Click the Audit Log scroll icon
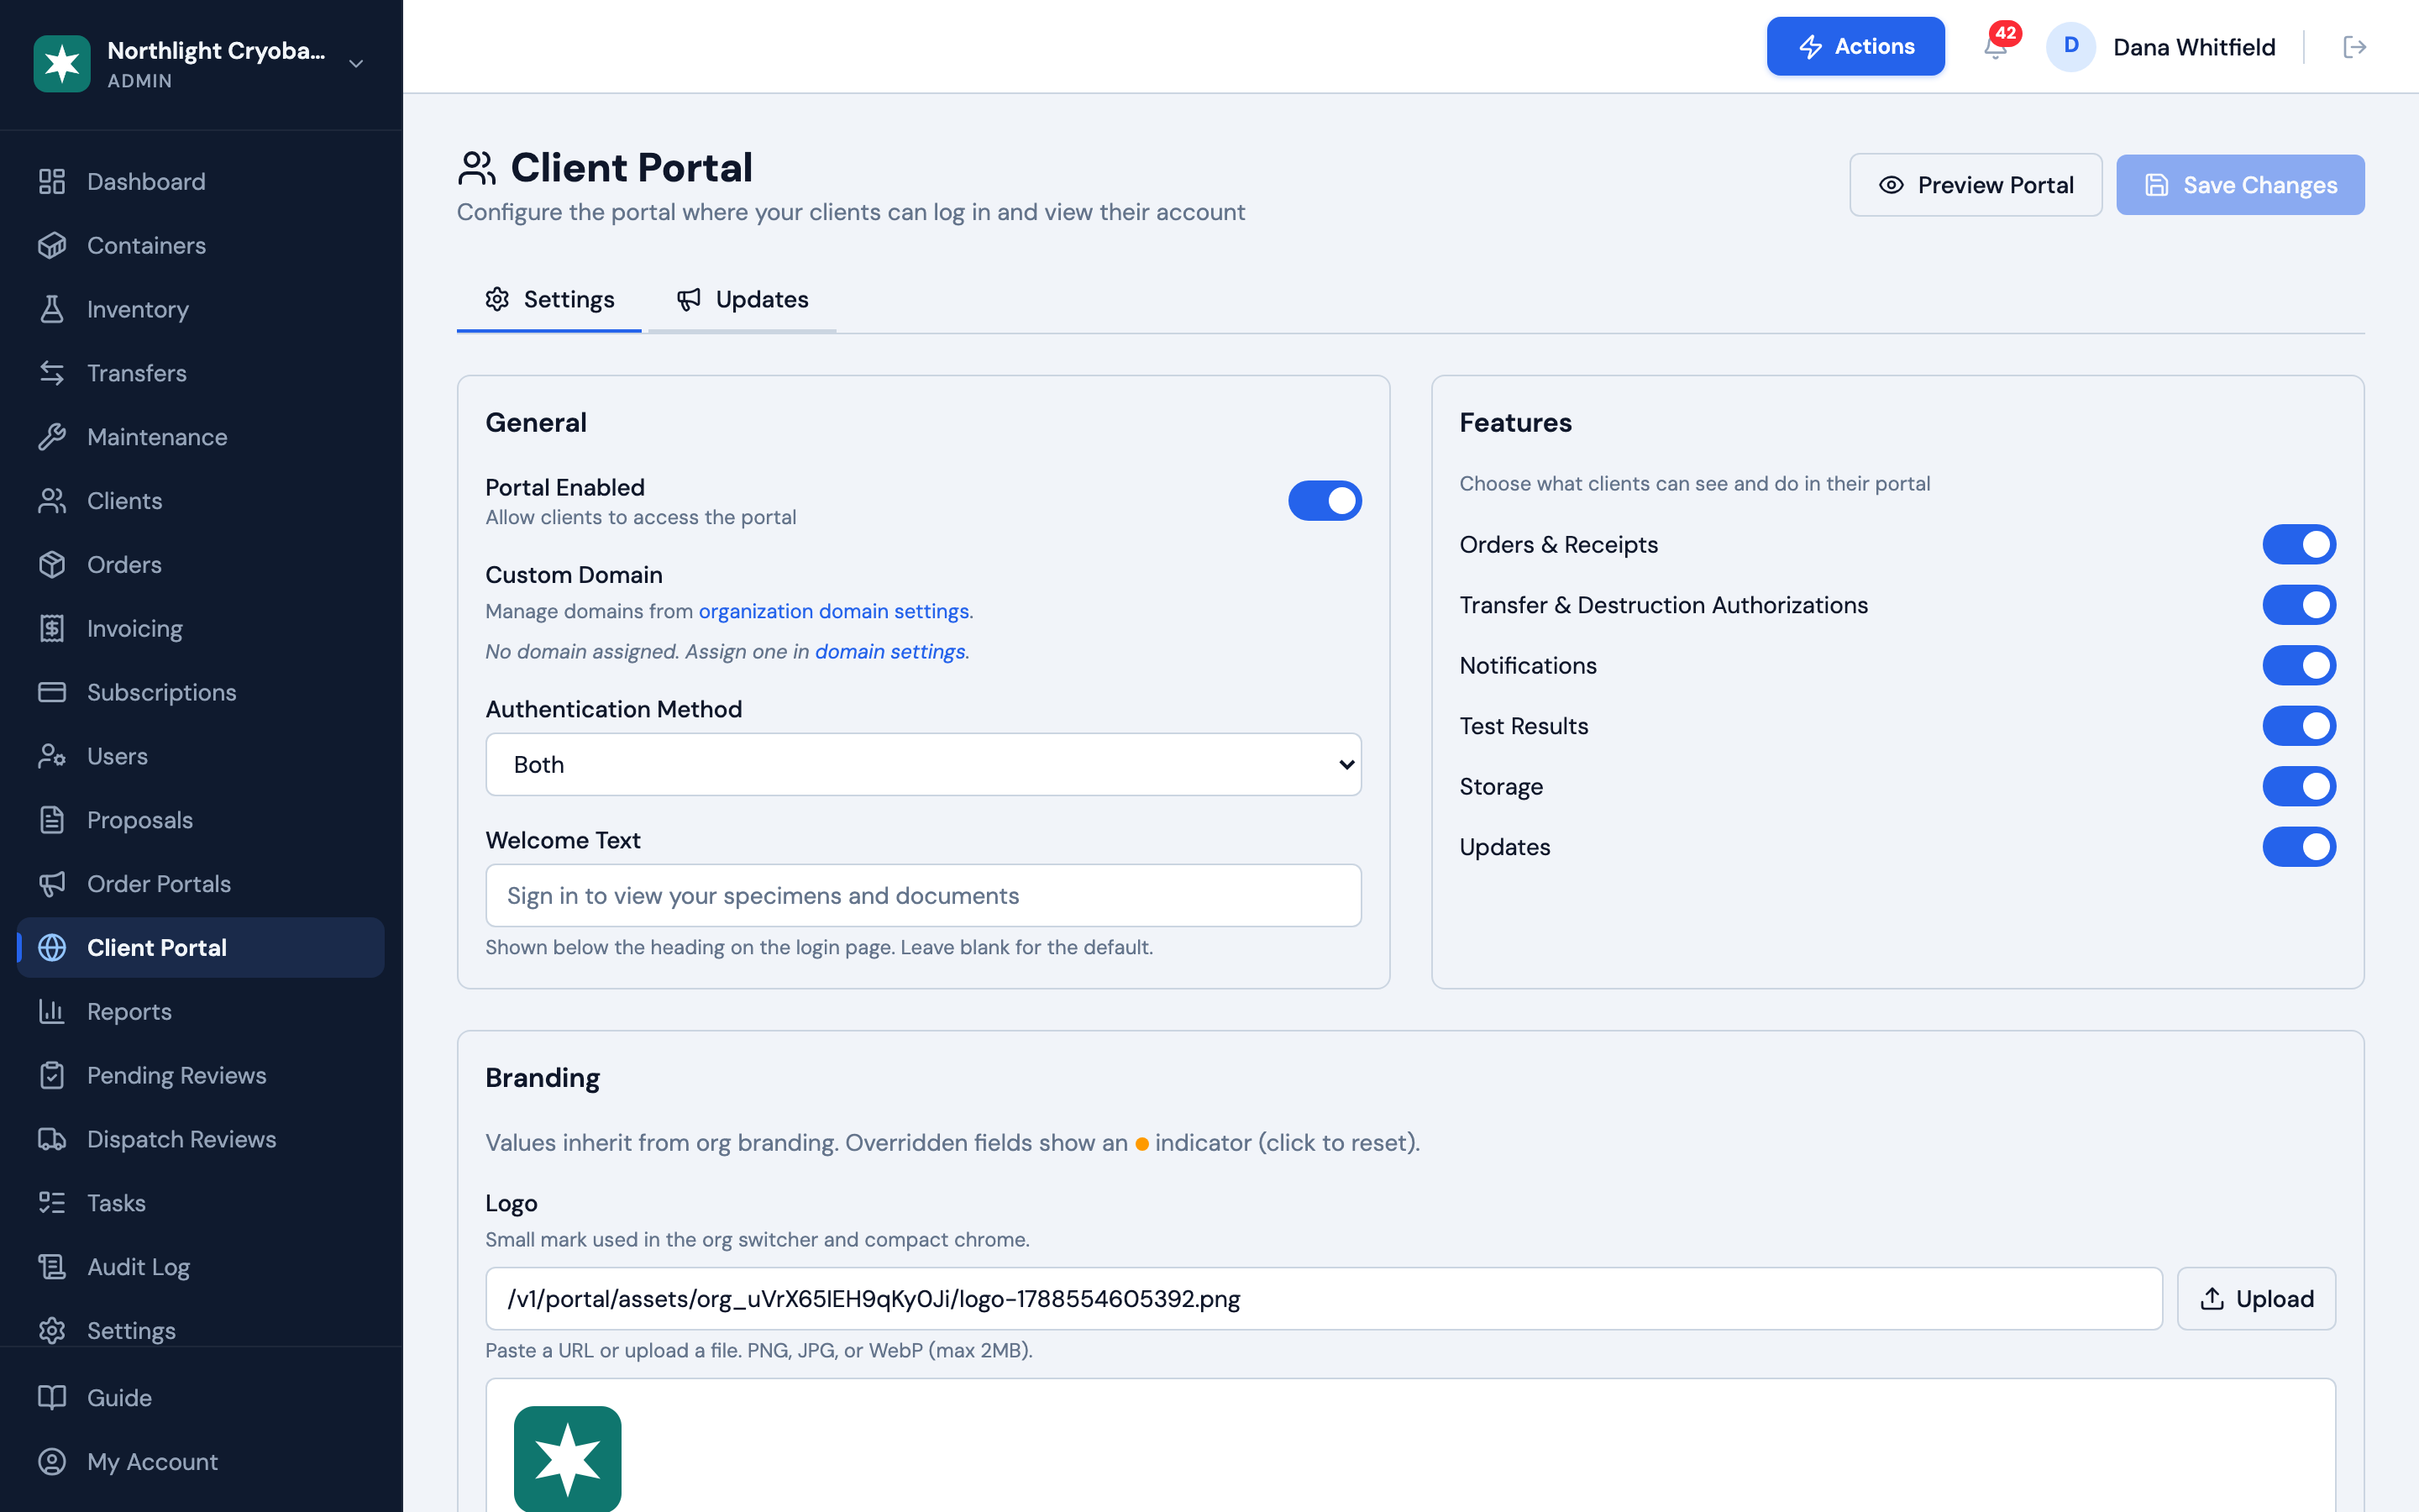 click(x=52, y=1267)
